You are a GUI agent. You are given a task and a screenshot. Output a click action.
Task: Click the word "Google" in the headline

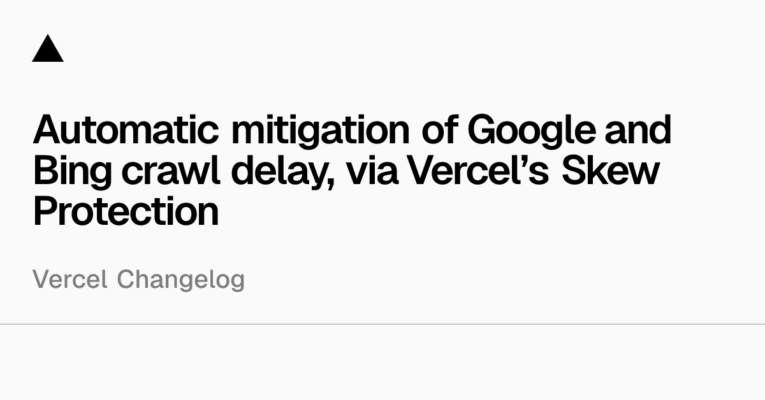[530, 131]
